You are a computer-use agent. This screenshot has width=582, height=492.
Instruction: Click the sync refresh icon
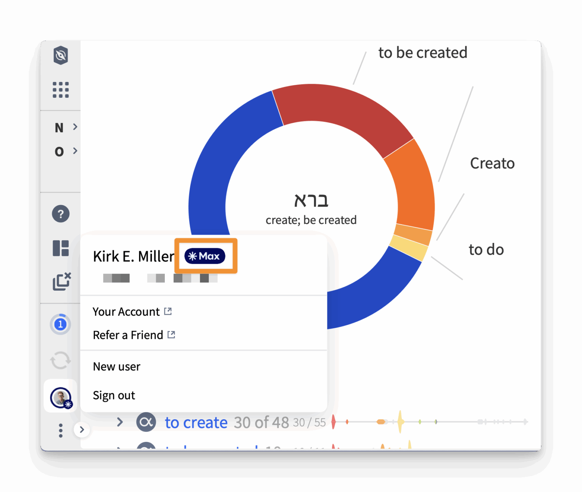61,360
